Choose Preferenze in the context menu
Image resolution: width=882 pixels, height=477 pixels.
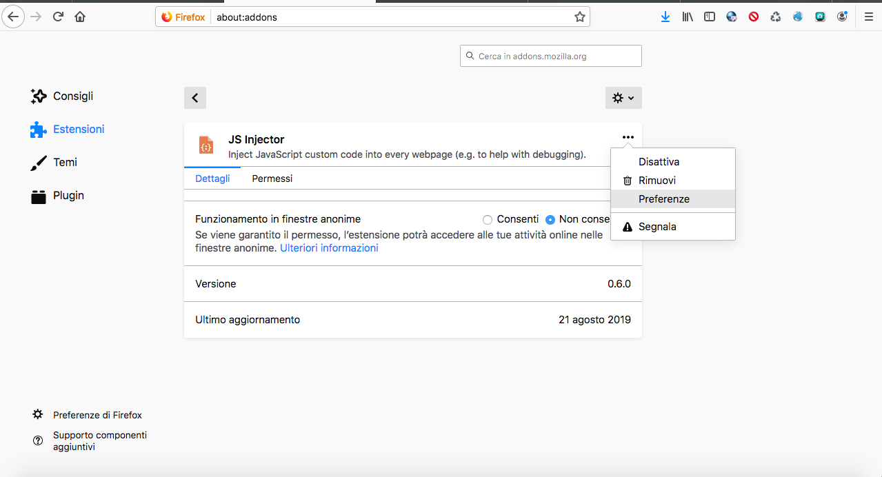[x=673, y=199]
